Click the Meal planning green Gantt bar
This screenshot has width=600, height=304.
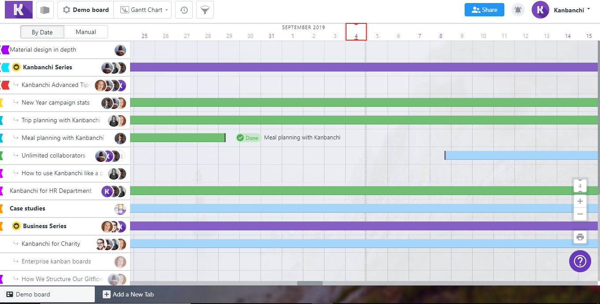tap(178, 138)
